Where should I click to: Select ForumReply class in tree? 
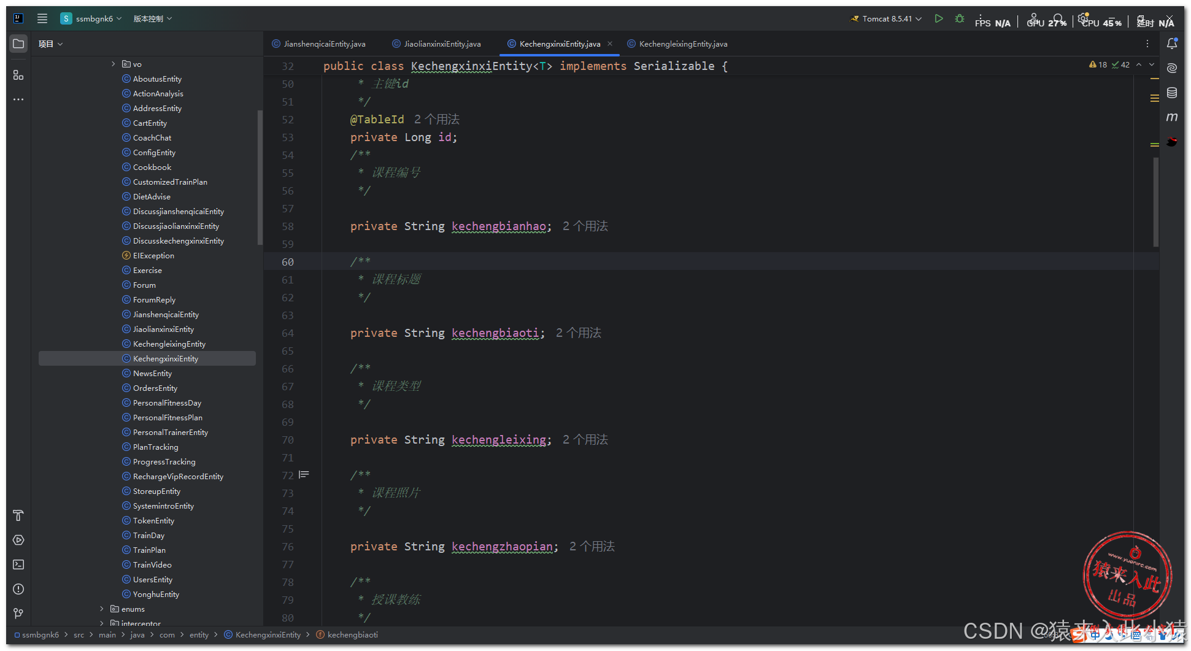(x=154, y=299)
